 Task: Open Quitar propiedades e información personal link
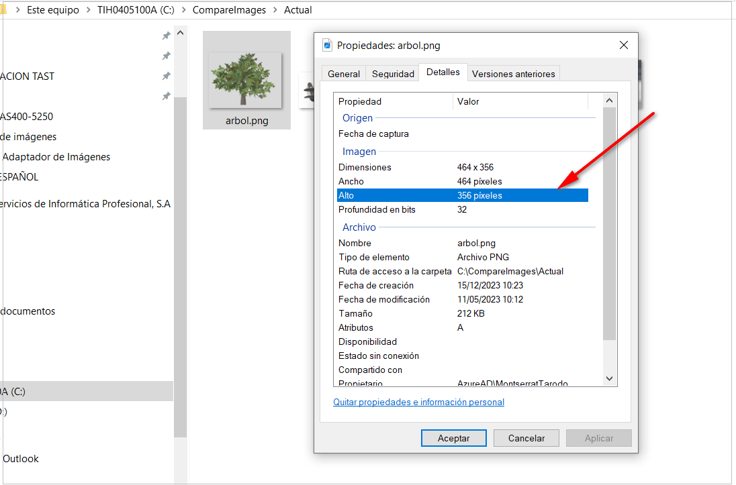click(418, 402)
